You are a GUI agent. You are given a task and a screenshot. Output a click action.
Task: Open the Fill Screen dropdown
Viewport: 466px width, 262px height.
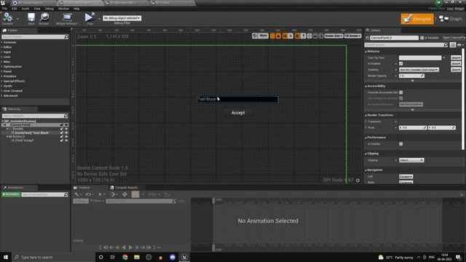352,36
